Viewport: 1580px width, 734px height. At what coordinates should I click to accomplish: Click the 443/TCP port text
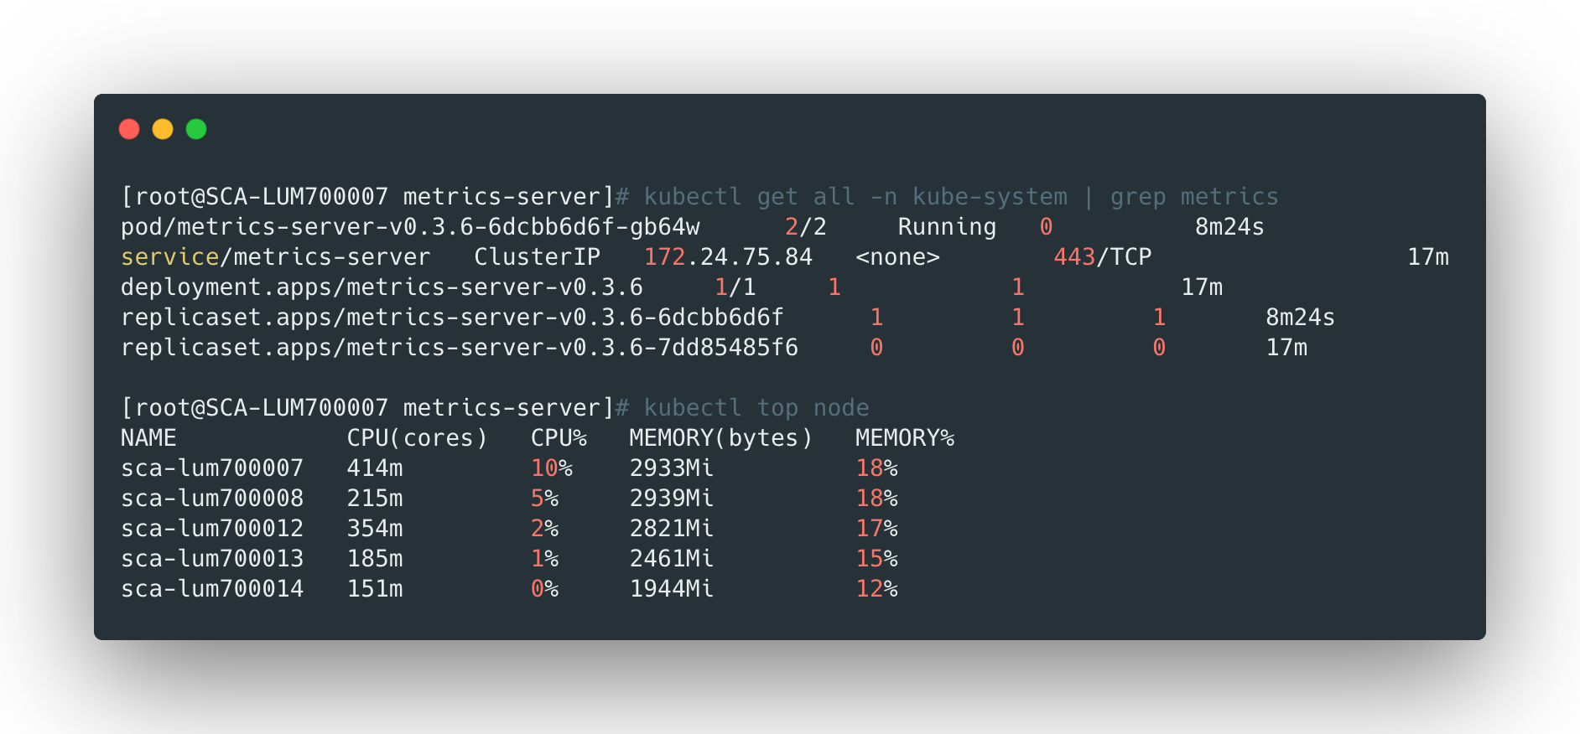coord(1102,257)
